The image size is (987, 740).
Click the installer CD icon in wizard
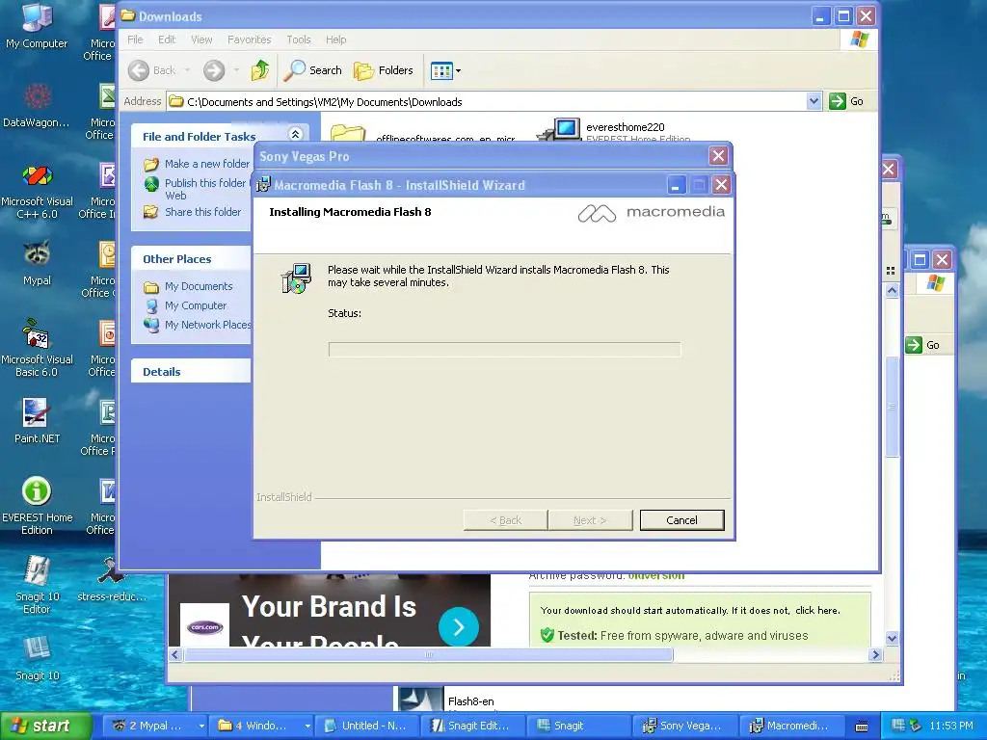296,278
